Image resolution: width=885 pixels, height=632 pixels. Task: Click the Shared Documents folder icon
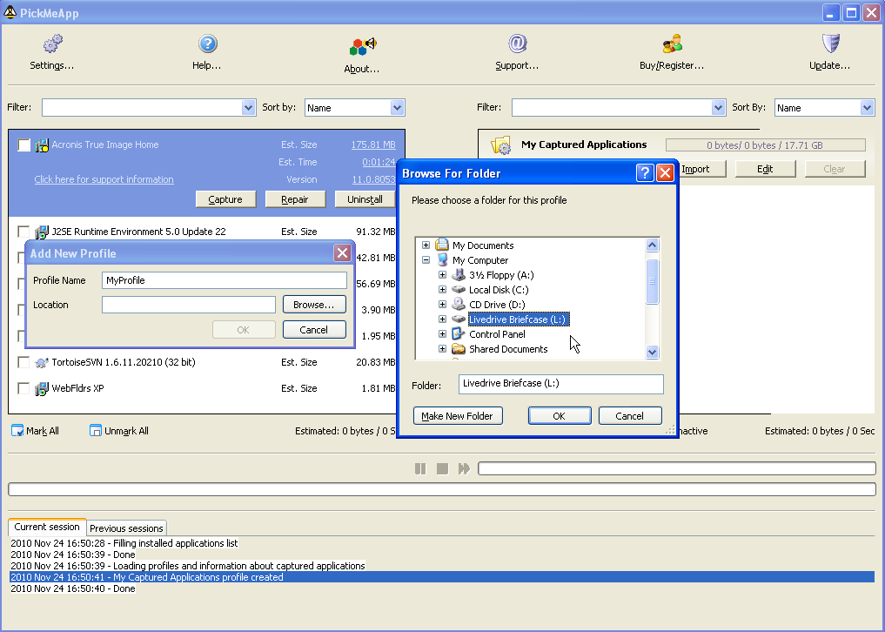[x=459, y=348]
